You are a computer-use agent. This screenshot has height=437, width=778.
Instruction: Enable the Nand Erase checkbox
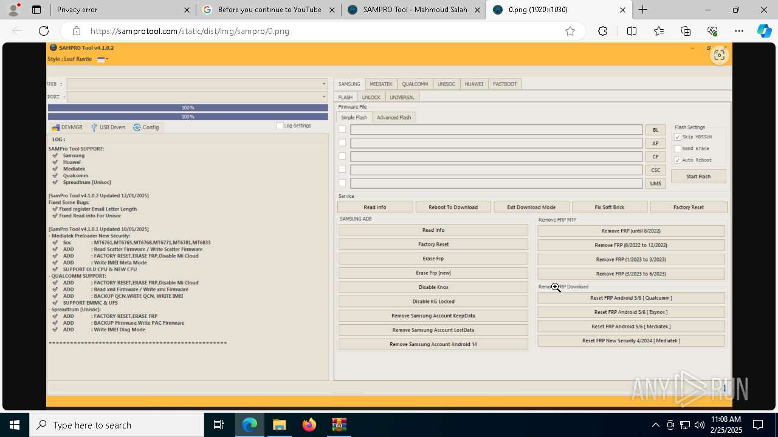point(678,149)
